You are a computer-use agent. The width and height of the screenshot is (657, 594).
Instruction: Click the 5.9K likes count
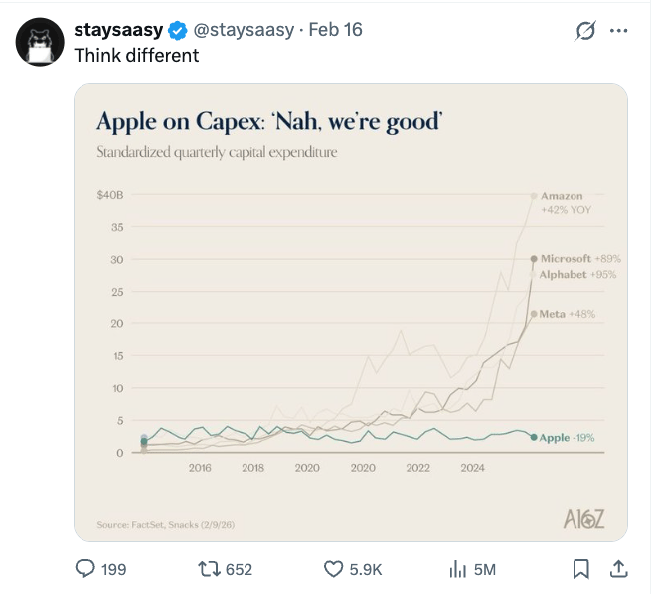pyautogui.click(x=366, y=569)
